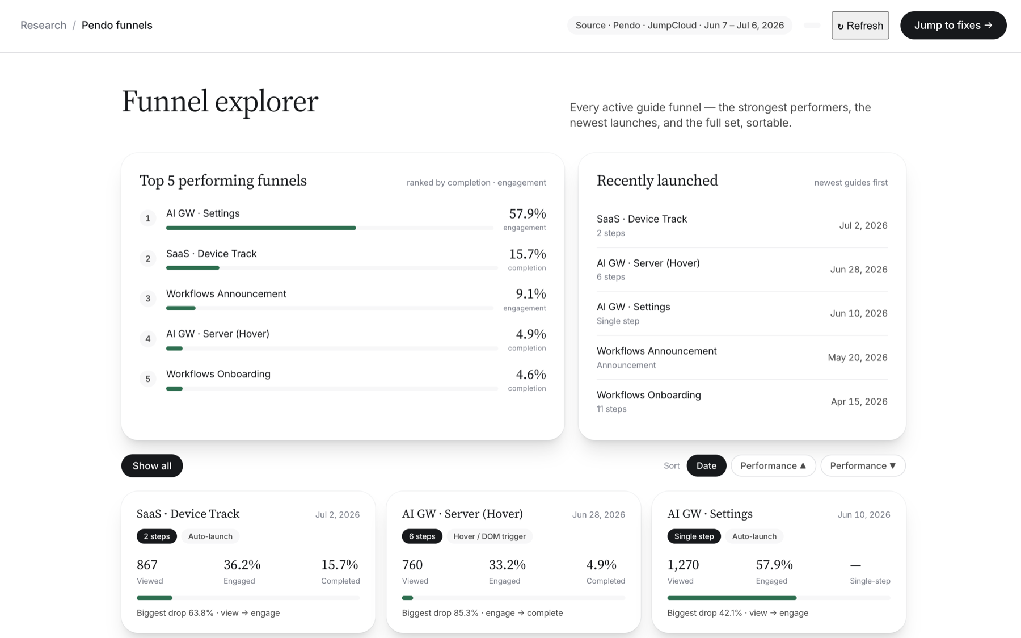Open SaaS · Device Track in Recently launched

pos(742,226)
